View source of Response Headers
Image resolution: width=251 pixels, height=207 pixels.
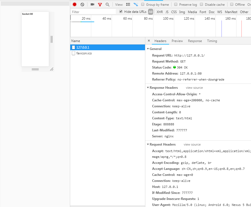(x=194, y=87)
